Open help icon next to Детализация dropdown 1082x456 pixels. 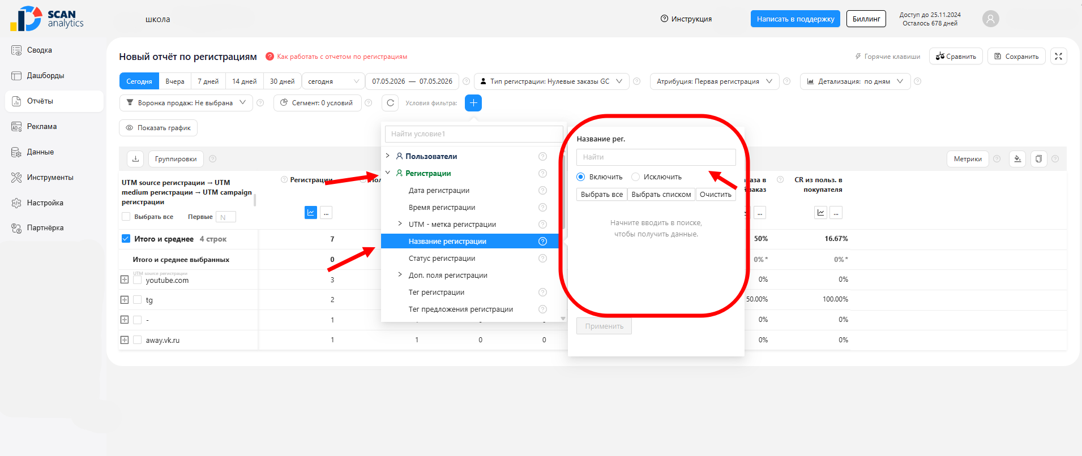click(x=917, y=81)
